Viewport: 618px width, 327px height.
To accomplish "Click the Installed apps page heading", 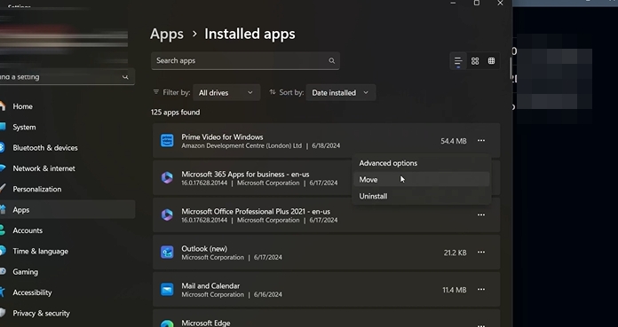I will click(x=250, y=35).
